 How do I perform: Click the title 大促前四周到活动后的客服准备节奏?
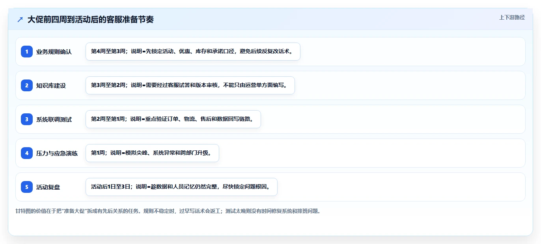point(90,20)
